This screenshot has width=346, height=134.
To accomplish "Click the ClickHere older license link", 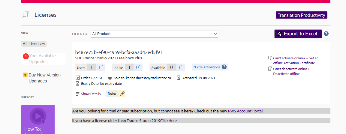I will coord(168,121).
